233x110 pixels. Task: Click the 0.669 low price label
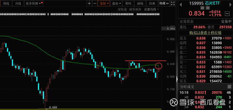(53, 107)
